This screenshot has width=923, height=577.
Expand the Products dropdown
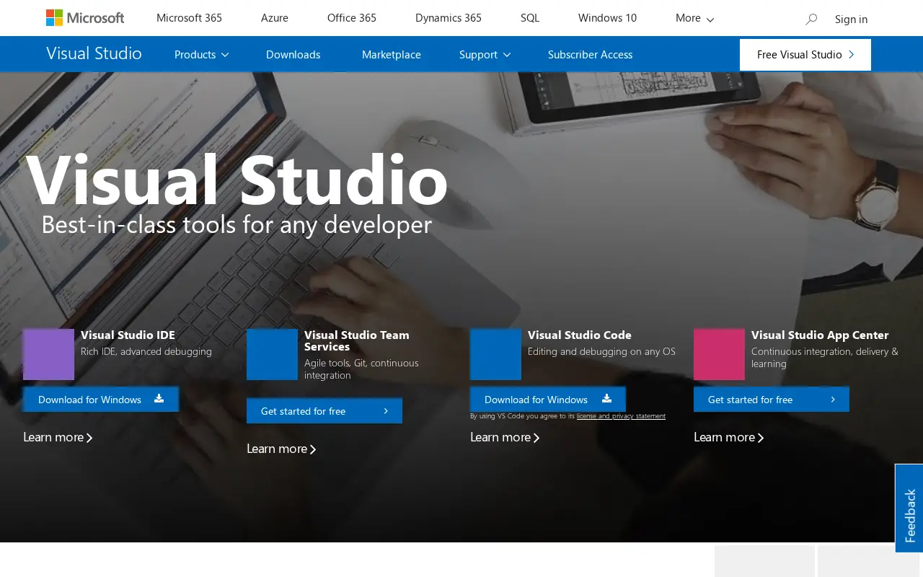click(201, 55)
